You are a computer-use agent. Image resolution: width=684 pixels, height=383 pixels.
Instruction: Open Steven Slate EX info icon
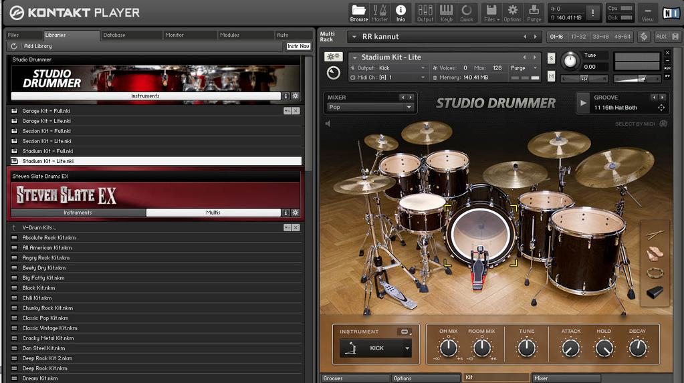286,213
